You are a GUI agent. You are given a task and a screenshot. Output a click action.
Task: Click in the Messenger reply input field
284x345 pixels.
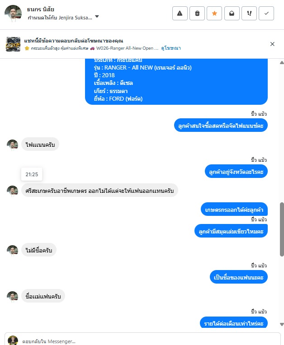point(150,341)
